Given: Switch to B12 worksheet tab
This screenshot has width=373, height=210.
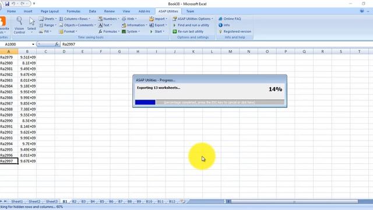Looking at the screenshot, I should coord(172,201).
